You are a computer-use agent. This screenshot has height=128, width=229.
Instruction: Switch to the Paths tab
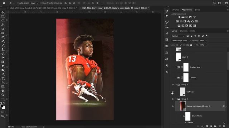click(193, 31)
